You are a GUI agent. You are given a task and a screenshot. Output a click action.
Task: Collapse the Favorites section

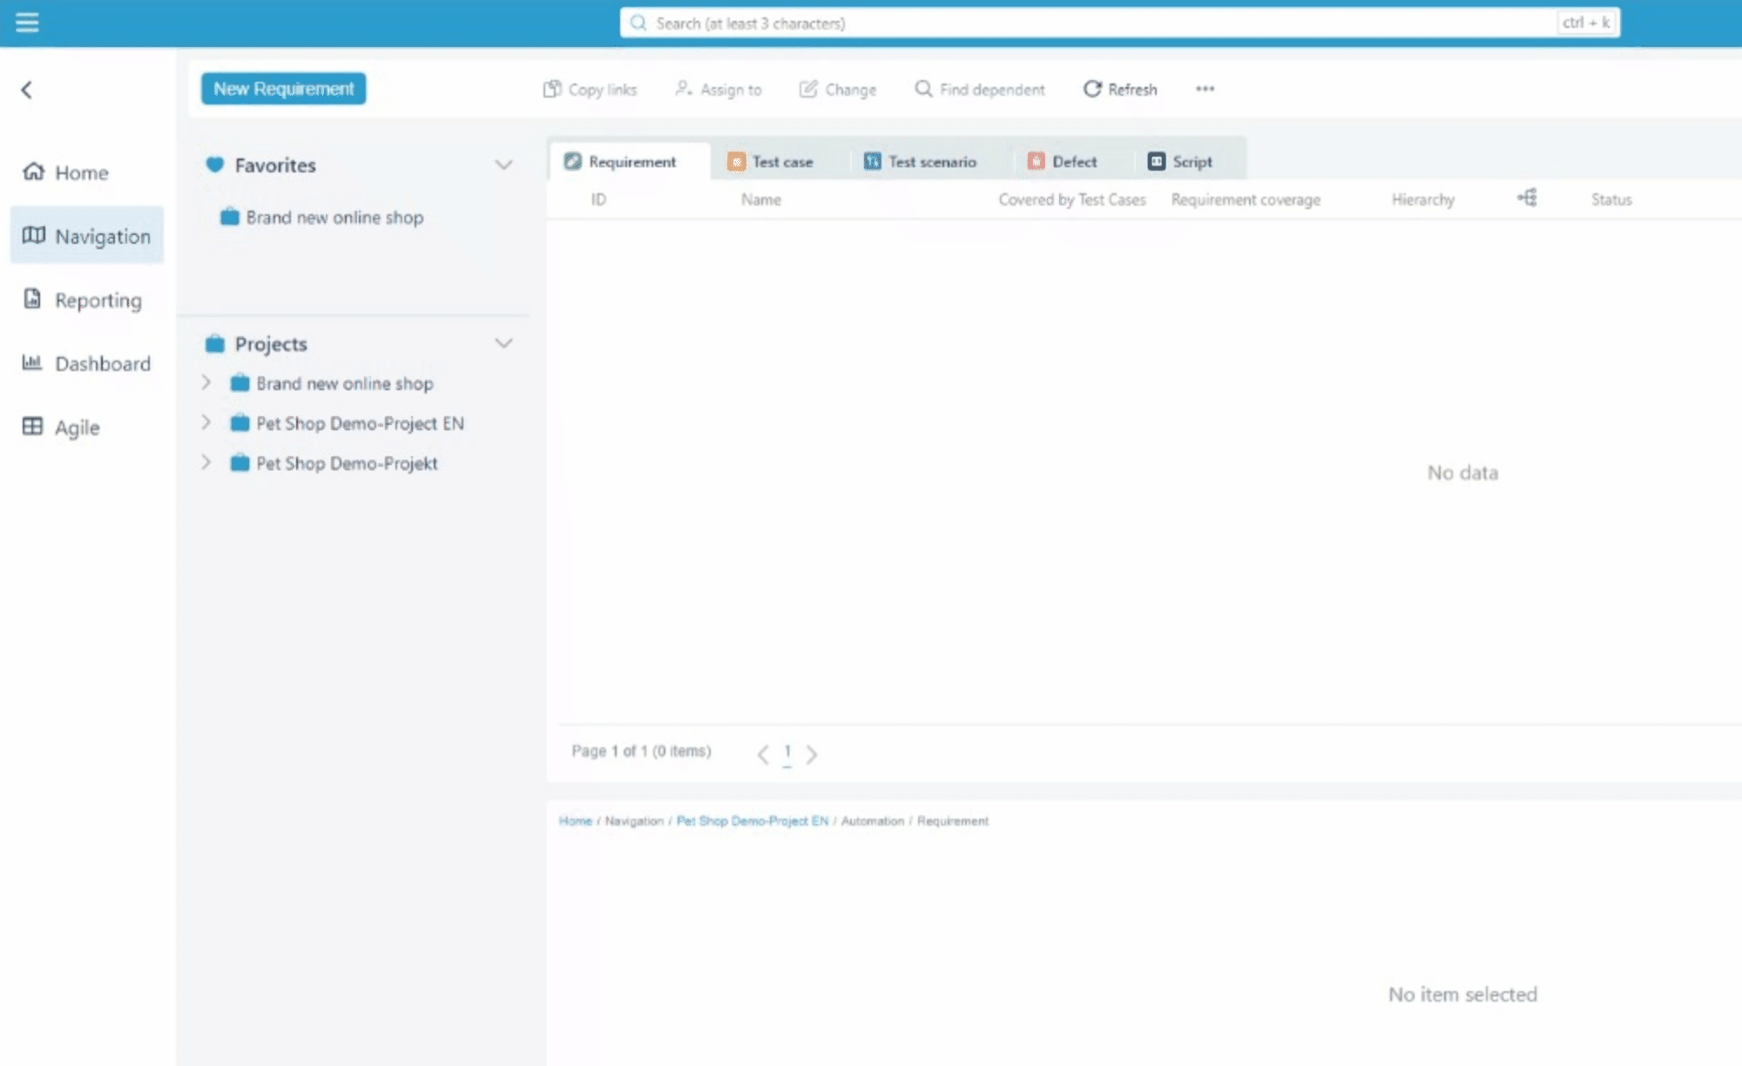tap(503, 165)
